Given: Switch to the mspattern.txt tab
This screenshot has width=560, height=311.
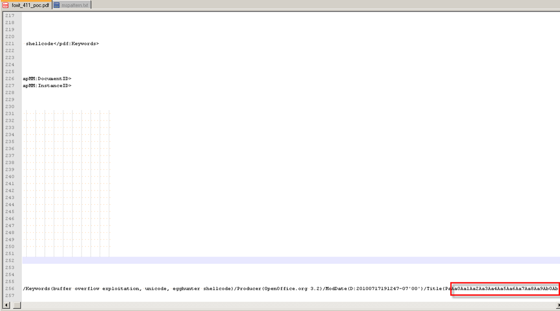Looking at the screenshot, I should click(74, 5).
